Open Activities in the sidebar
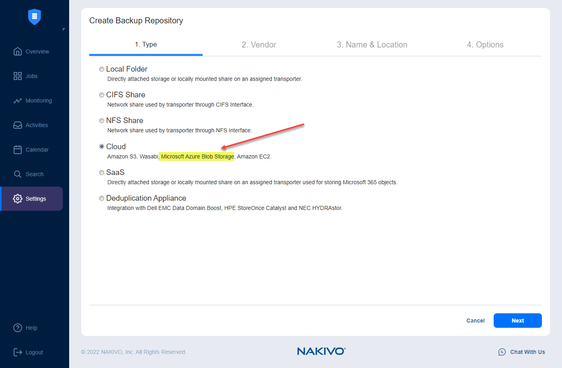This screenshot has width=562, height=368. (x=37, y=125)
